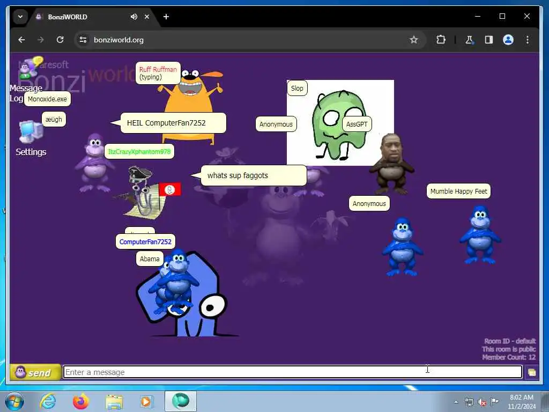Viewport: 549px width, 412px height.
Task: Click the Member Count: 12 text
Action: (x=509, y=357)
